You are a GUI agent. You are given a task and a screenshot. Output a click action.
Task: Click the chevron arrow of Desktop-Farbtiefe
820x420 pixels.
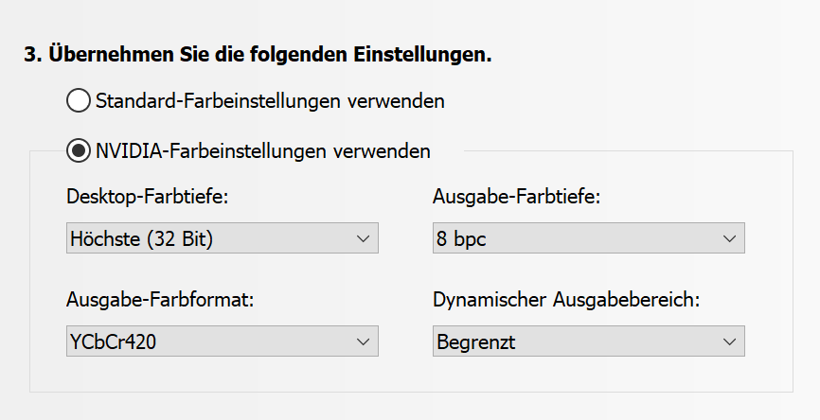point(363,239)
